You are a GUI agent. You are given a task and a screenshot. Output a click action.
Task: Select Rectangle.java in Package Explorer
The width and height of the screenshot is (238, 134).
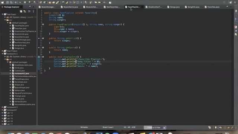tap(21, 82)
